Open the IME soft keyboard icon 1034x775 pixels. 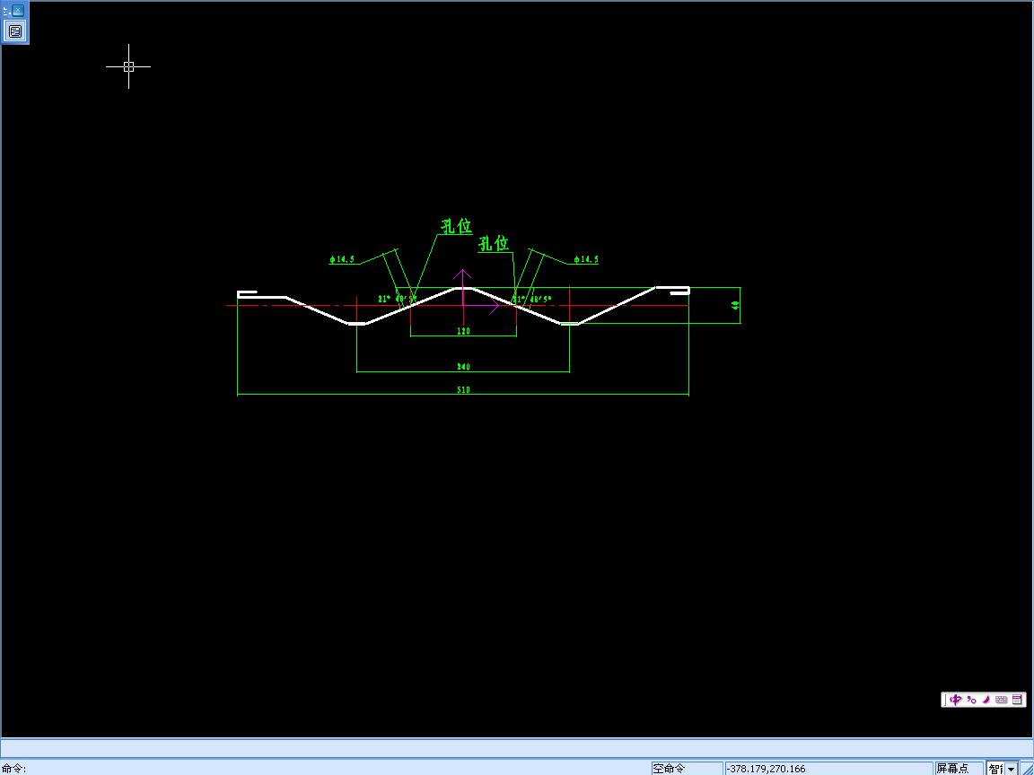[1001, 700]
